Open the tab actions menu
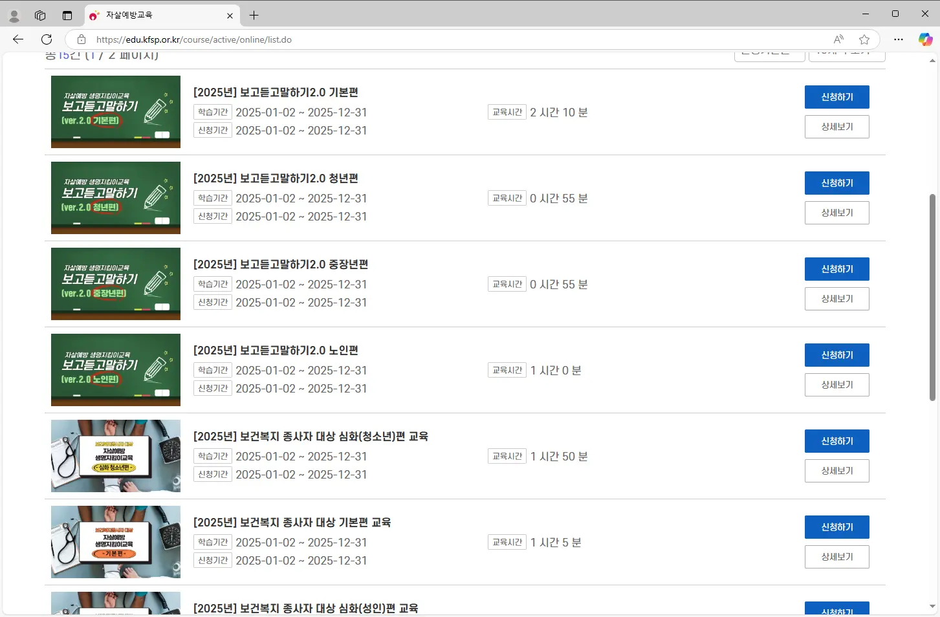This screenshot has height=617, width=940. [x=67, y=16]
